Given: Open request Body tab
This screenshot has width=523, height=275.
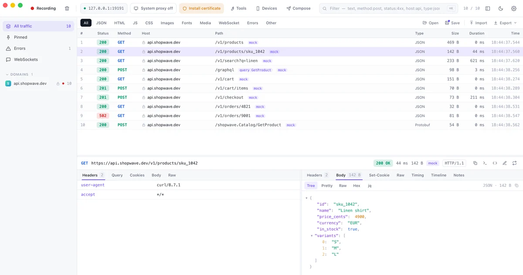Looking at the screenshot, I should pos(156,175).
